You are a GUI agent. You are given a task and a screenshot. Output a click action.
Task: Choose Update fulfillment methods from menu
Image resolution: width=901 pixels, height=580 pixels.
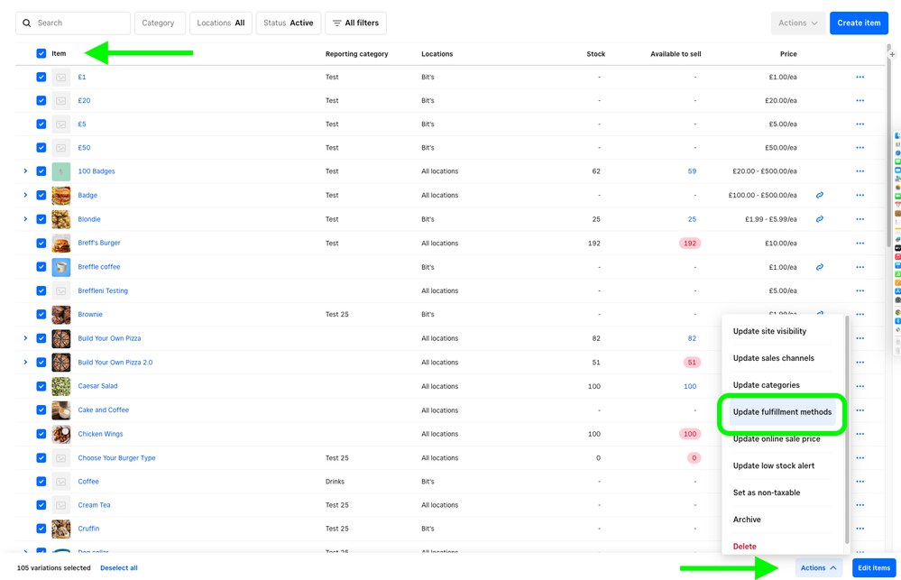point(782,412)
